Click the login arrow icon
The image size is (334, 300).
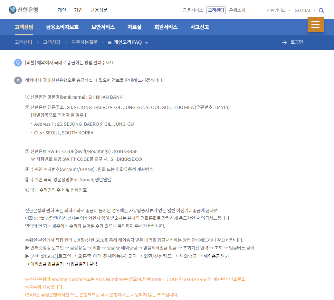(285, 42)
